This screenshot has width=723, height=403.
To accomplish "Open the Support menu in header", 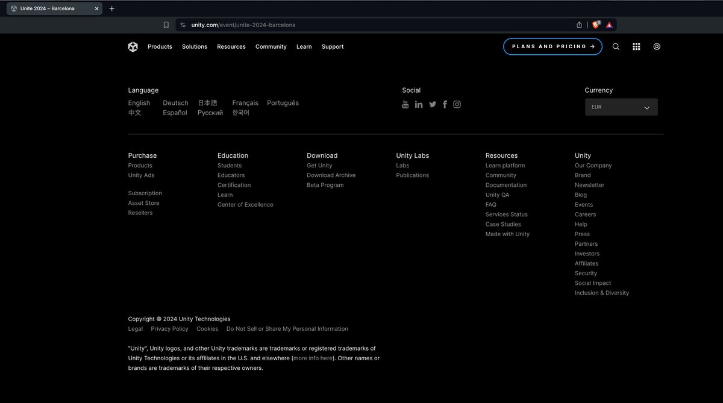I will tap(333, 46).
